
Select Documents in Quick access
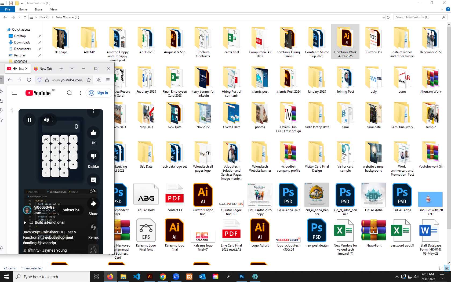(x=22, y=49)
